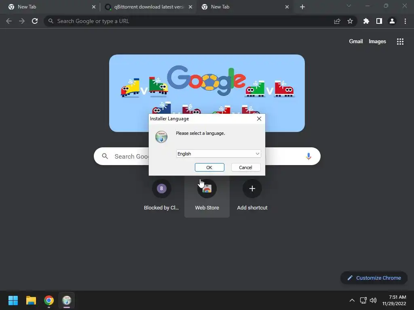Open the Google apps grid

(400, 42)
